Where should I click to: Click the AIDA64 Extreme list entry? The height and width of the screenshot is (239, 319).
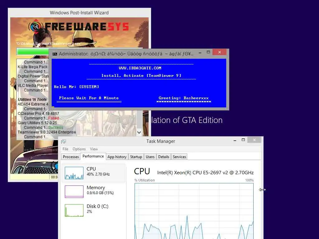33,104
